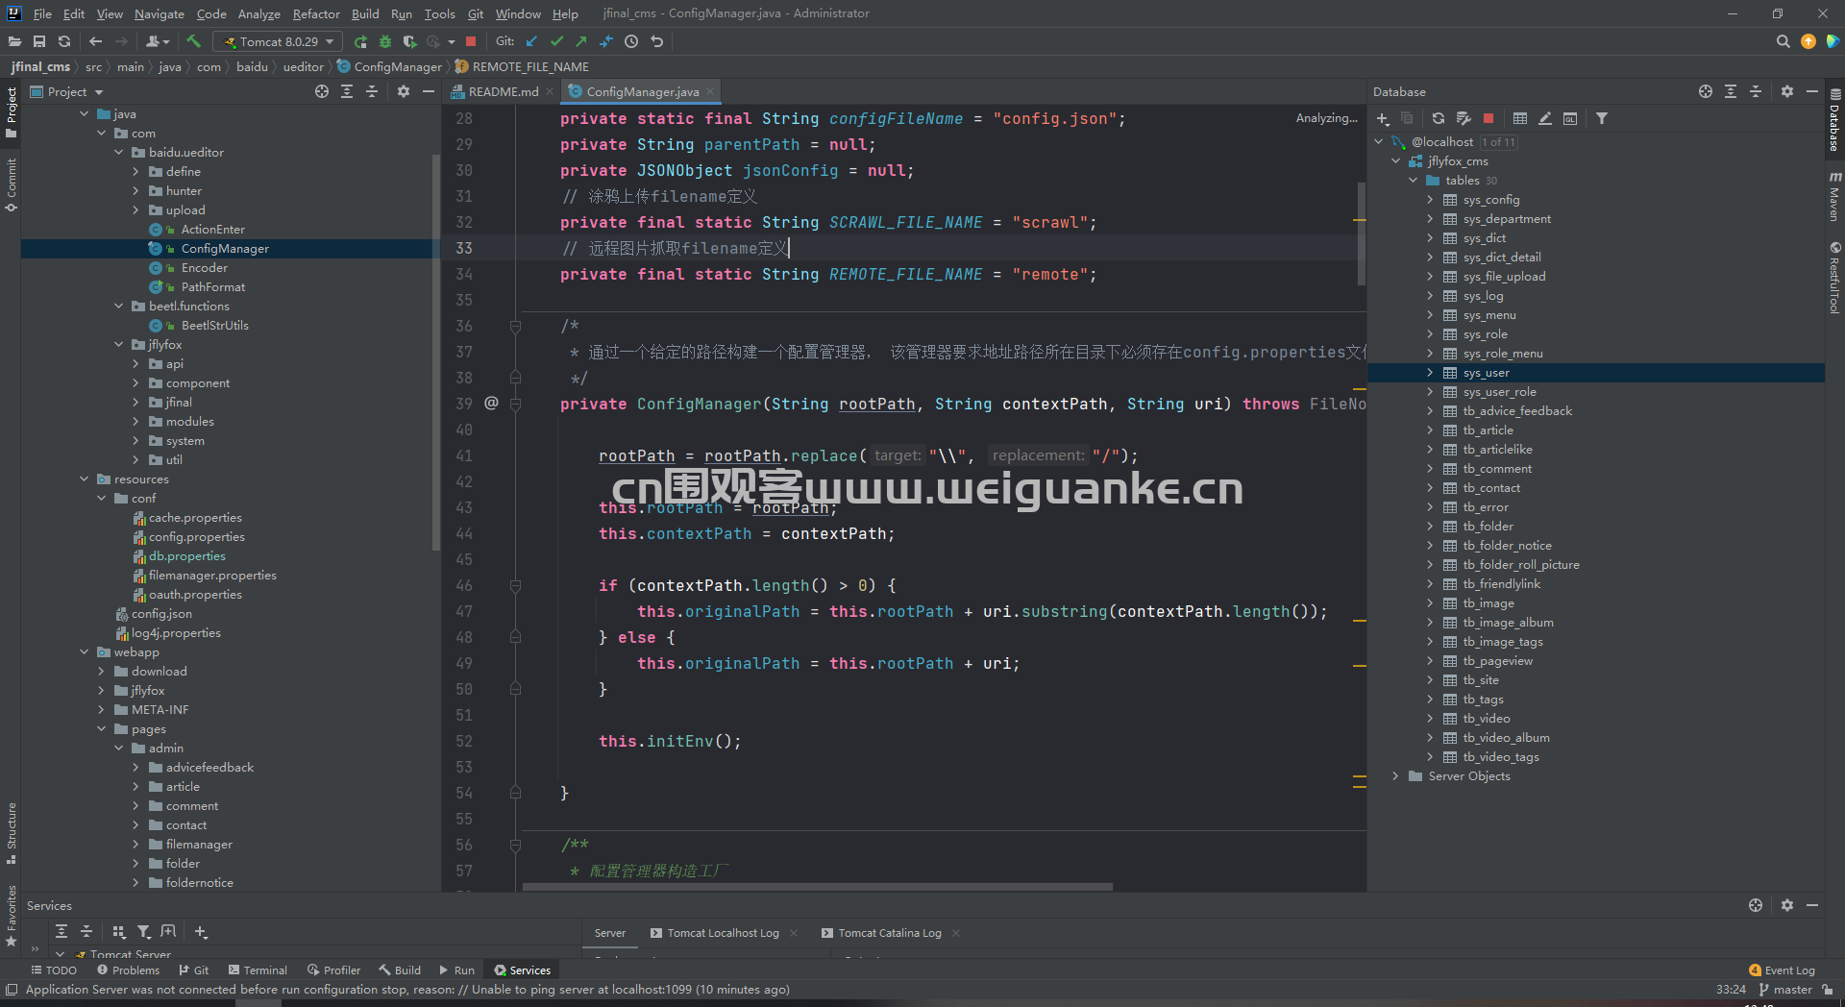The width and height of the screenshot is (1845, 1007).
Task: Open the database query console icon
Action: [1570, 118]
